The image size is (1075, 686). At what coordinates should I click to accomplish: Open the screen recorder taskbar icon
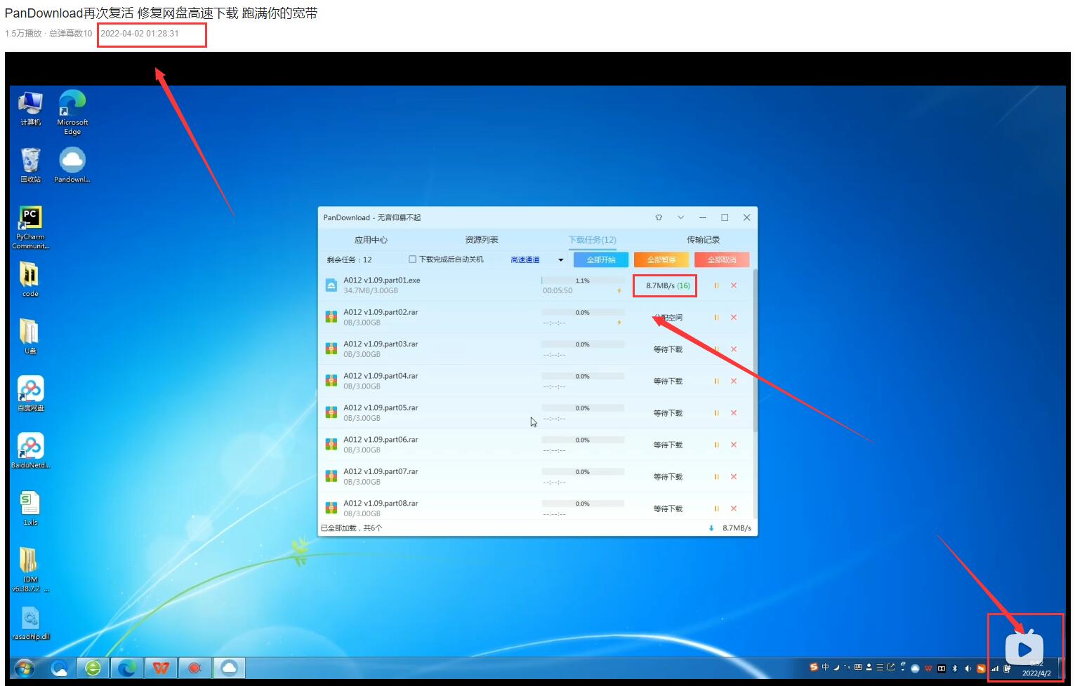pyautogui.click(x=194, y=668)
